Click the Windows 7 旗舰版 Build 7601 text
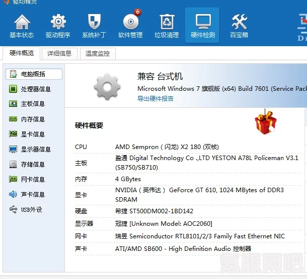 [x=222, y=89]
